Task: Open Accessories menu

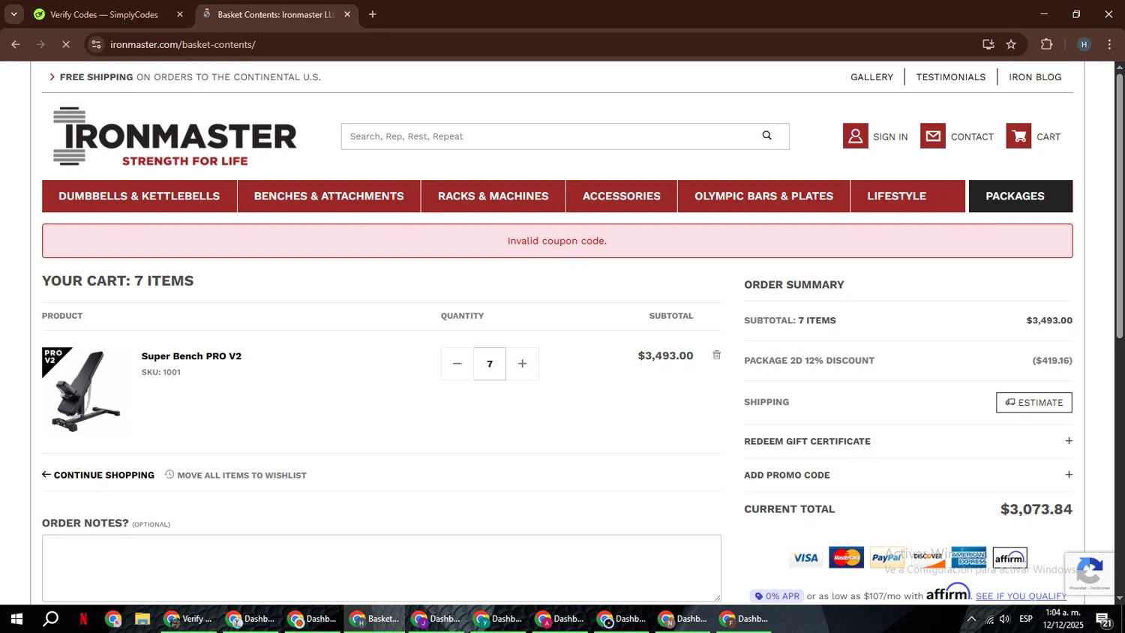Action: pos(622,196)
